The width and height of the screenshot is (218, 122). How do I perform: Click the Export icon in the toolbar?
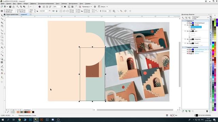click(47, 7)
